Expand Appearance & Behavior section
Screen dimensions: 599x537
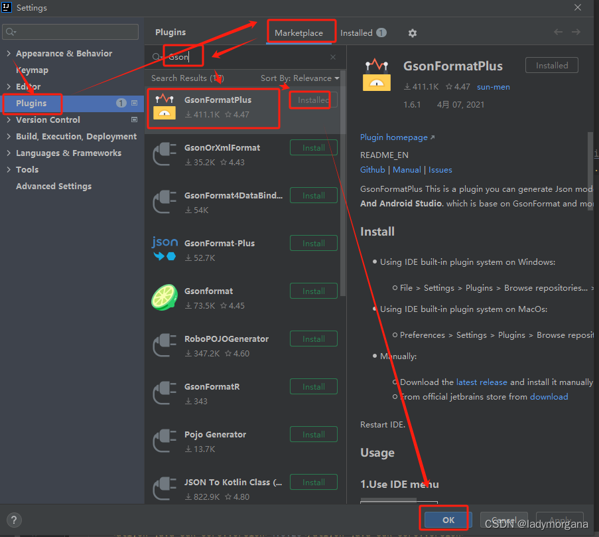click(x=9, y=54)
